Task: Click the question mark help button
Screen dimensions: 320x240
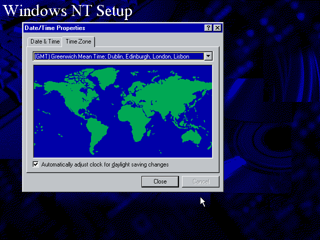Action: [x=209, y=28]
